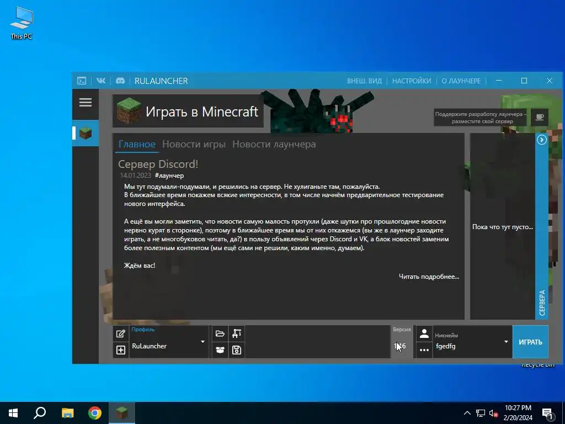
Task: Click the This PC desktop icon
Action: (x=22, y=23)
